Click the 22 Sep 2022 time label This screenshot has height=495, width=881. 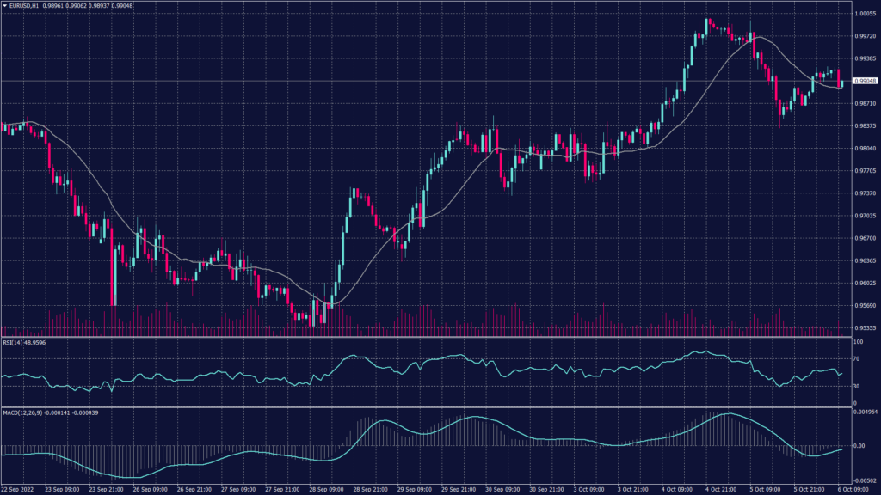pos(19,490)
